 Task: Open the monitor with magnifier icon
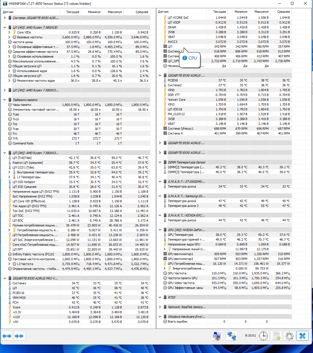coord(217,336)
